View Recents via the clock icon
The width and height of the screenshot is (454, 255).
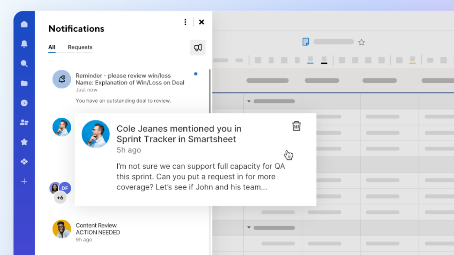(x=24, y=103)
